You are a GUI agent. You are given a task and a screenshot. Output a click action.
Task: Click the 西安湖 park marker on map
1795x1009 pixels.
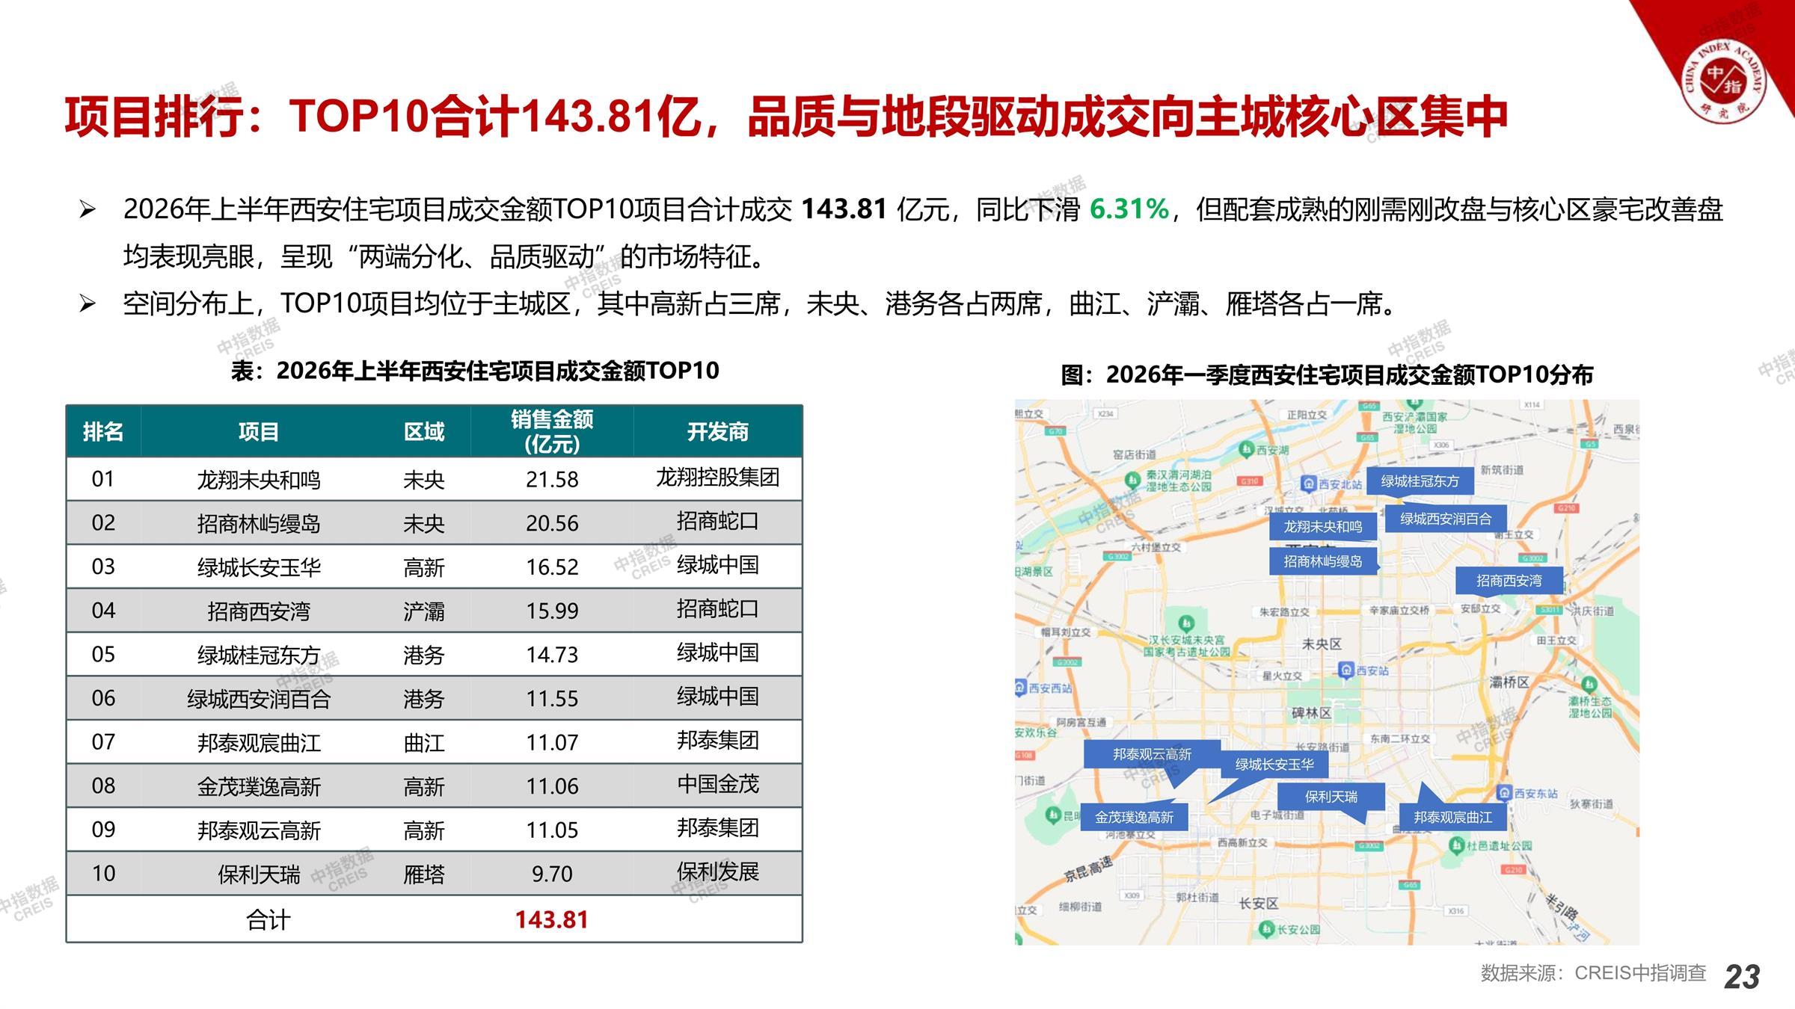[1246, 449]
